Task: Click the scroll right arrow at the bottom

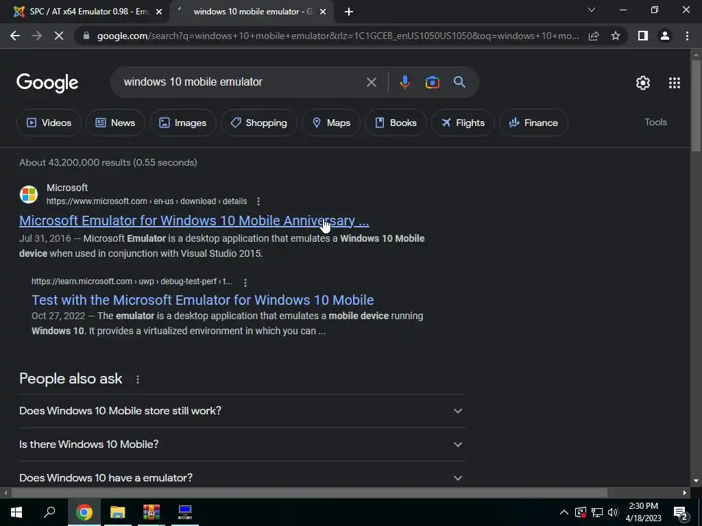Action: click(685, 493)
